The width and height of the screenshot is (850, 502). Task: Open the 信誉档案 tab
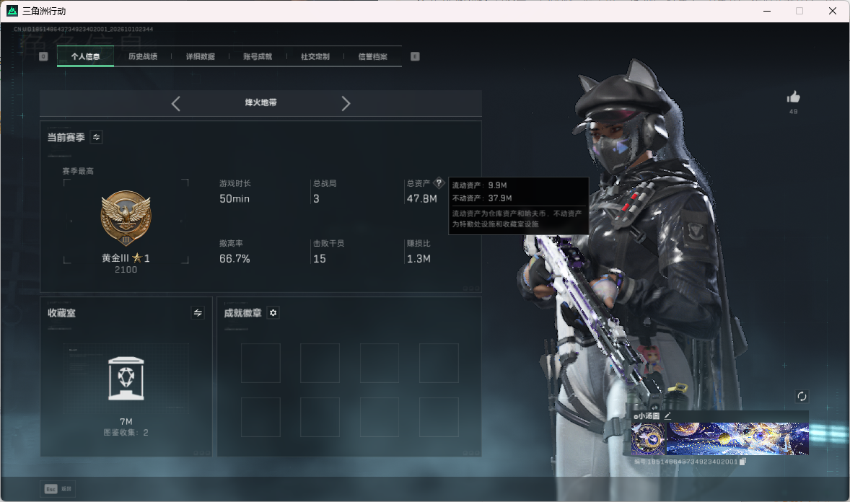372,56
